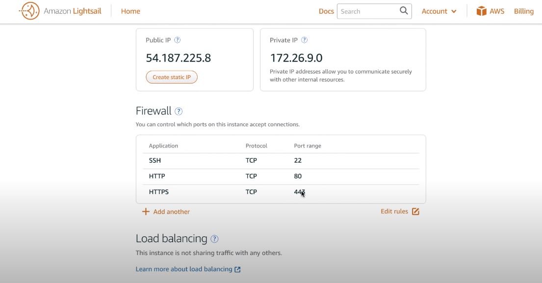Click the plus icon next to Add another
The height and width of the screenshot is (283, 542).
145,211
